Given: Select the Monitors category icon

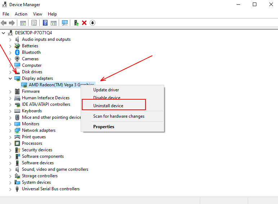Looking at the screenshot, I should click(17, 124).
